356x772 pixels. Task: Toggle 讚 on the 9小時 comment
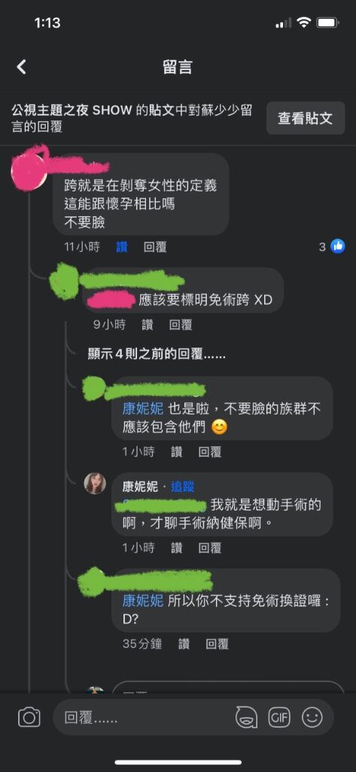[148, 324]
